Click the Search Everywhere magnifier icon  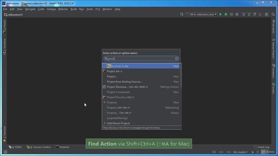click(x=273, y=14)
